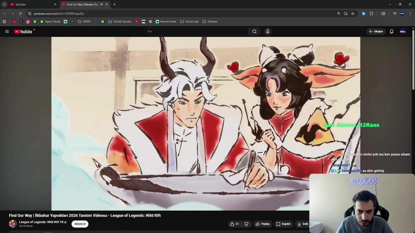Click the video player frame
The width and height of the screenshot is (415, 233).
tap(206, 124)
